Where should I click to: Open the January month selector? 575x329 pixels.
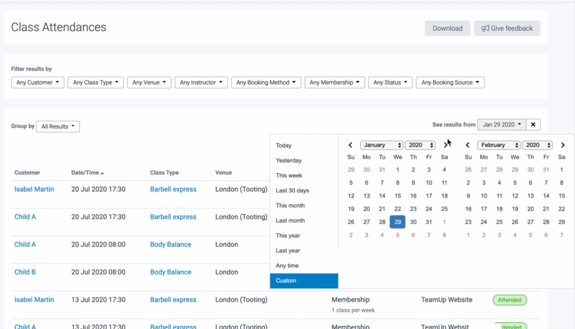pos(381,146)
